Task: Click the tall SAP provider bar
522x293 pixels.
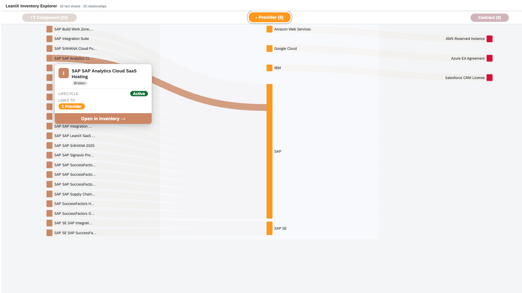Action: 269,151
